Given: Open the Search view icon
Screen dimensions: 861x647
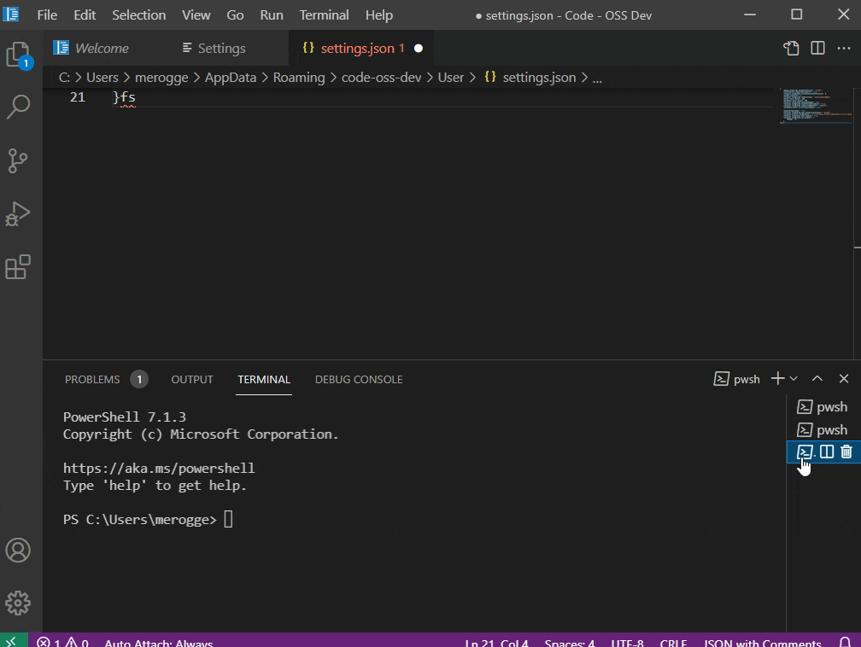Looking at the screenshot, I should [18, 107].
